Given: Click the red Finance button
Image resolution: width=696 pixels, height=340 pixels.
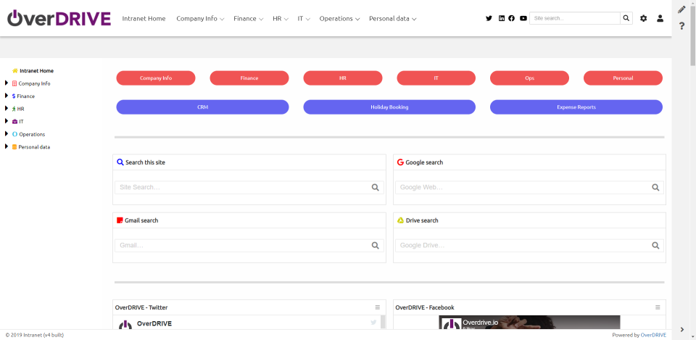Looking at the screenshot, I should coord(249,78).
